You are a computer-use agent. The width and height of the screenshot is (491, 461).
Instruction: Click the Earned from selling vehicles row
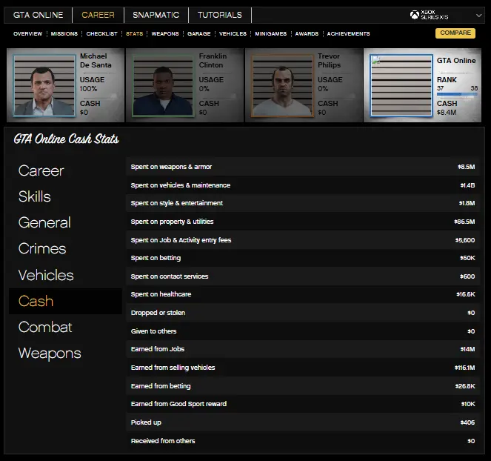pos(303,368)
